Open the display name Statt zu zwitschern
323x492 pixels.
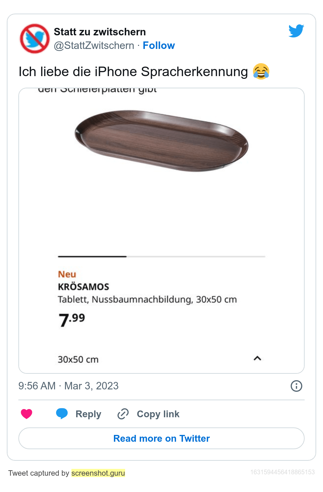click(x=100, y=32)
